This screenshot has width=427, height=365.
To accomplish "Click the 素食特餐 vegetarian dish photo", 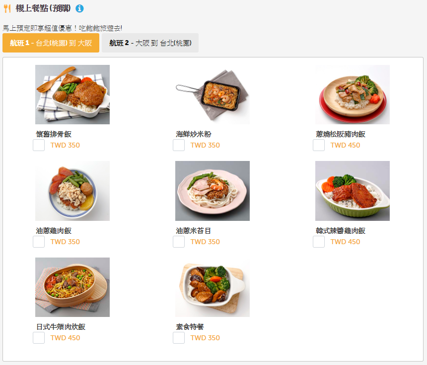I will [213, 287].
